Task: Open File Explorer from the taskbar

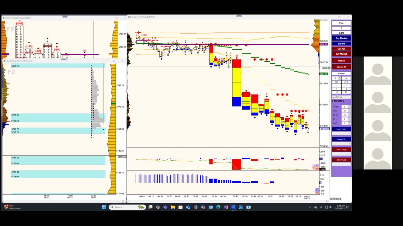Action: 173,207
